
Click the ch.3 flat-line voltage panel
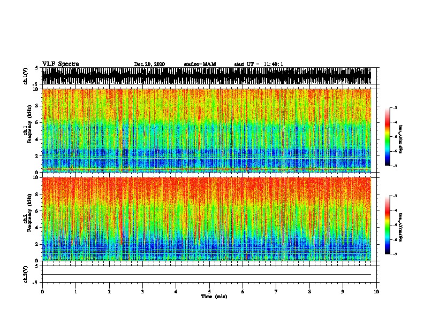point(209,274)
